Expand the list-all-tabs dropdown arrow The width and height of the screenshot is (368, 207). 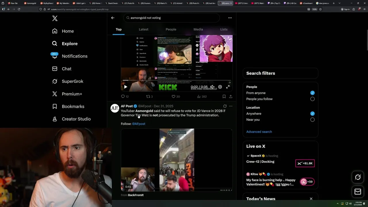click(340, 3)
